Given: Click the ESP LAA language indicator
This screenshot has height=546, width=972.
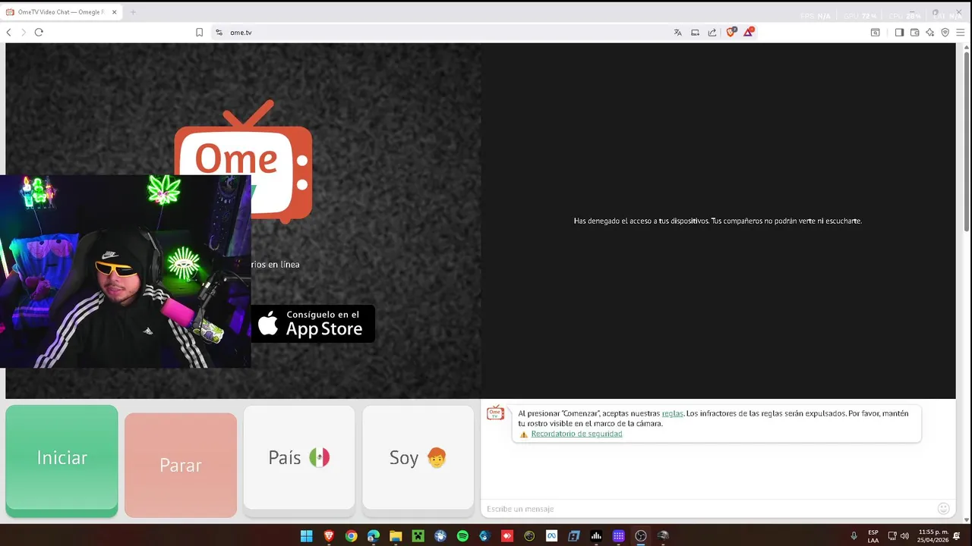Looking at the screenshot, I should pos(873,536).
